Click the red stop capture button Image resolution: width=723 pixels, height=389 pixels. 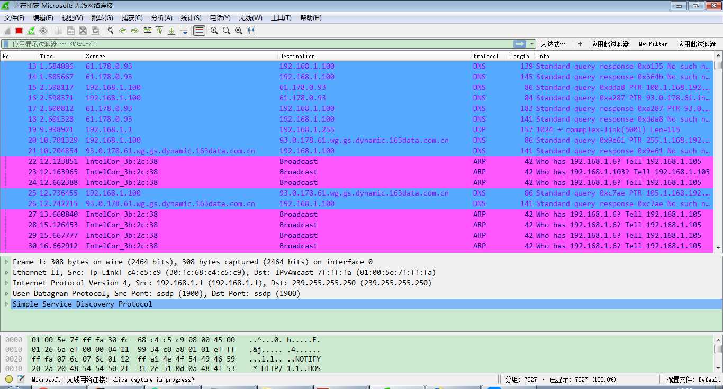[x=19, y=31]
